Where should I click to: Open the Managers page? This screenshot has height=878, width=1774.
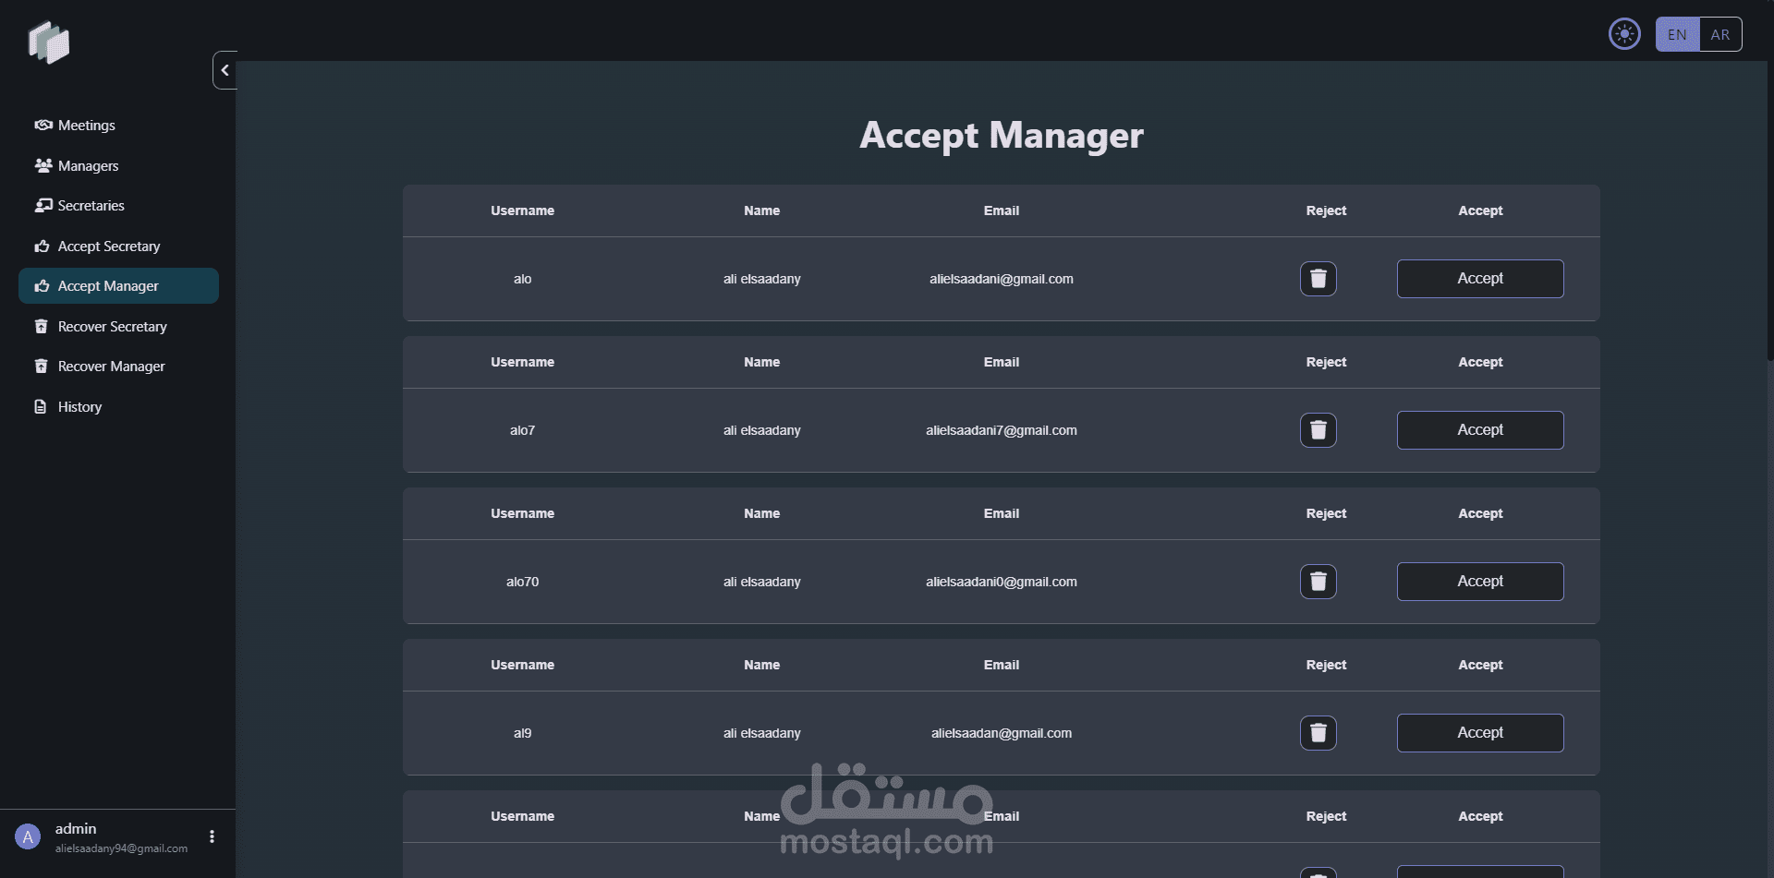118,166
